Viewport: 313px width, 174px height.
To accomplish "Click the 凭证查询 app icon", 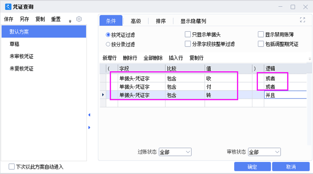I will [x=8, y=7].
